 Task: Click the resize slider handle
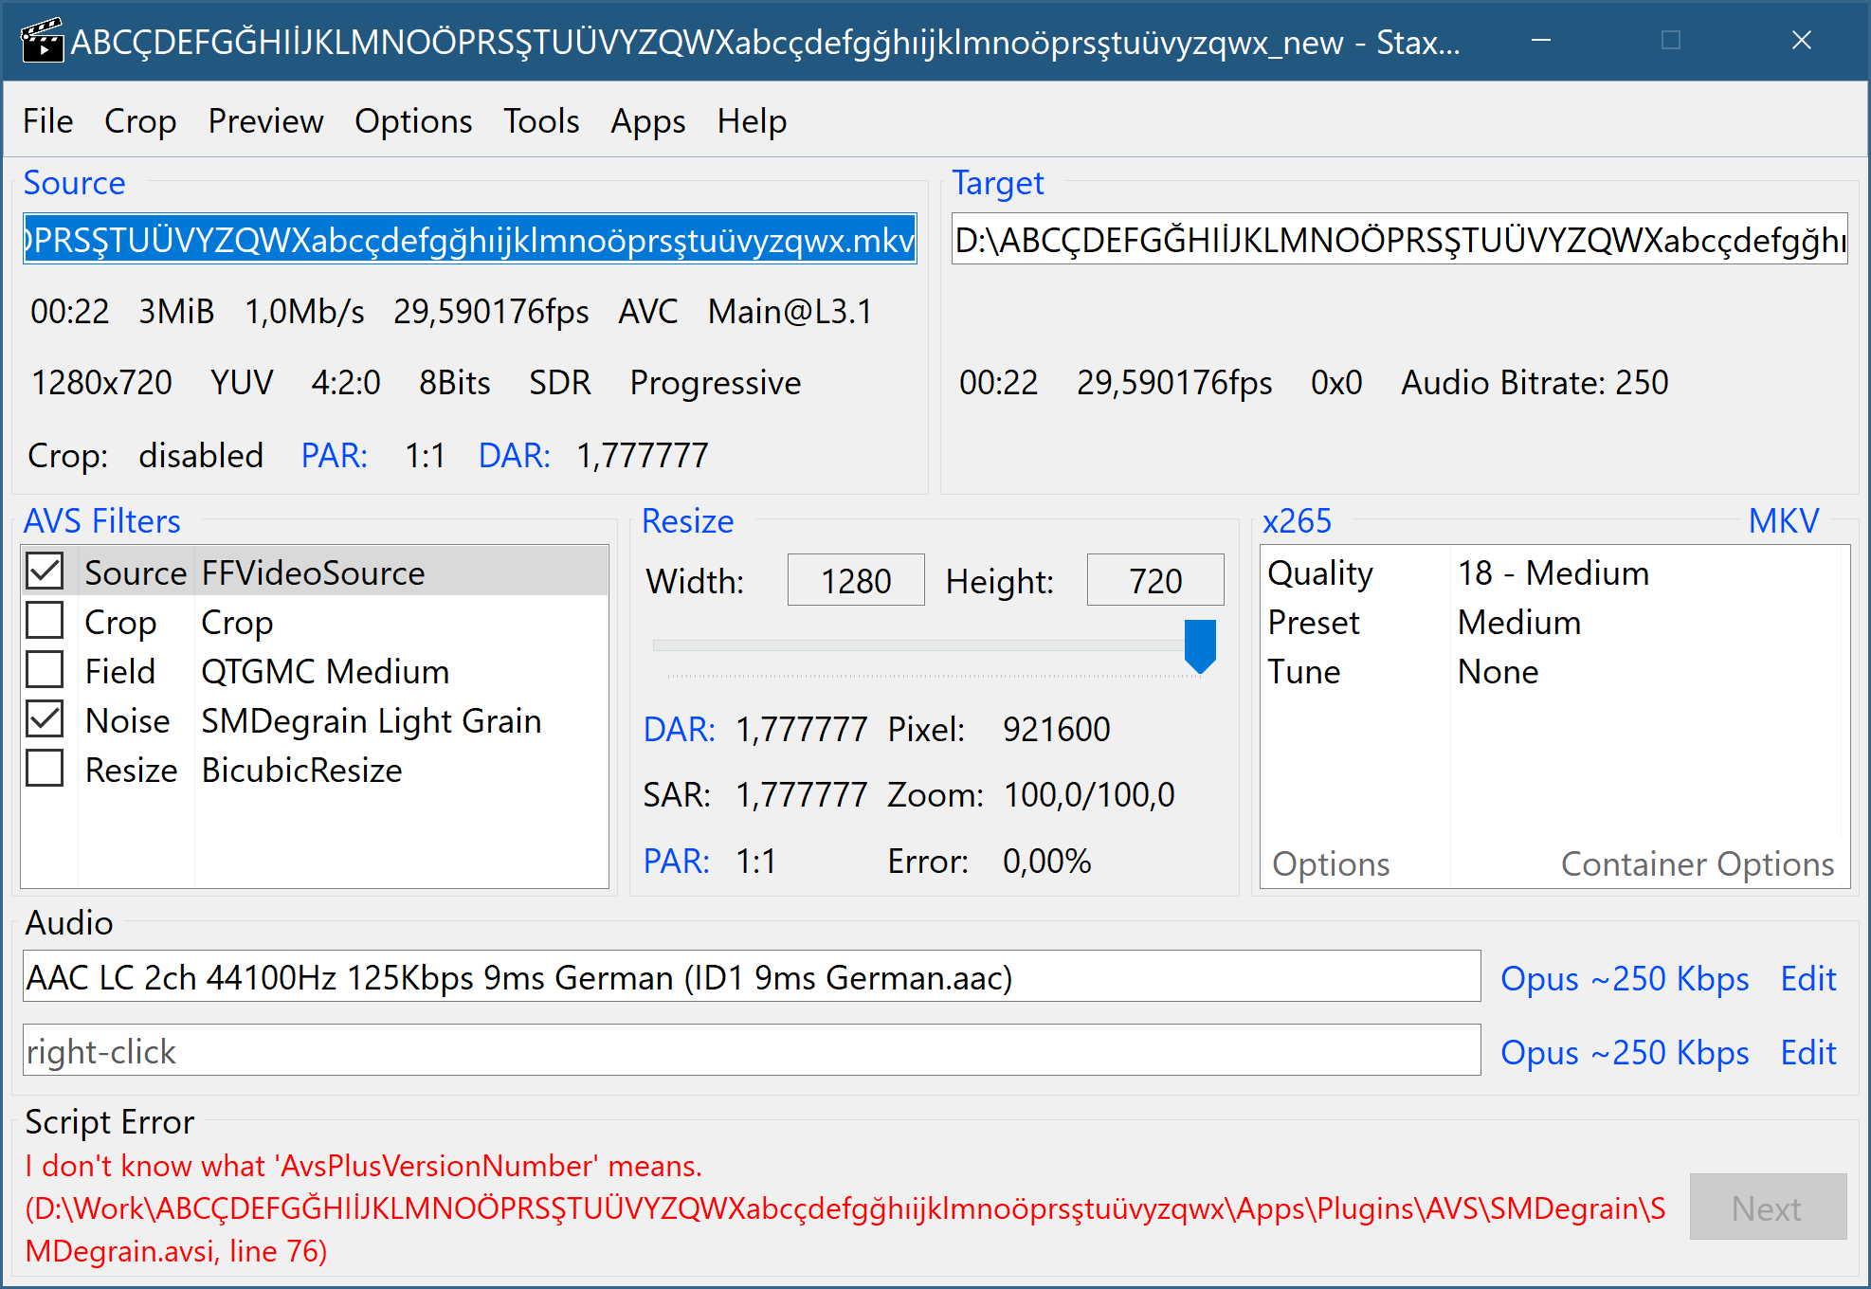[x=1199, y=645]
